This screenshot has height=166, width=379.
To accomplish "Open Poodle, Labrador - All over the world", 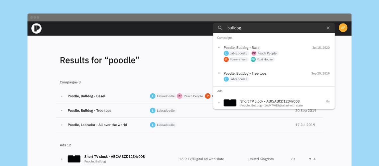I will pyautogui.click(x=97, y=125).
